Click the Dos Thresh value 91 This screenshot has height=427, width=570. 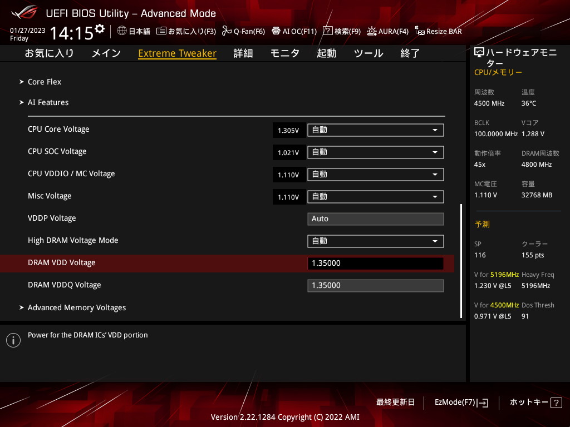coord(525,316)
